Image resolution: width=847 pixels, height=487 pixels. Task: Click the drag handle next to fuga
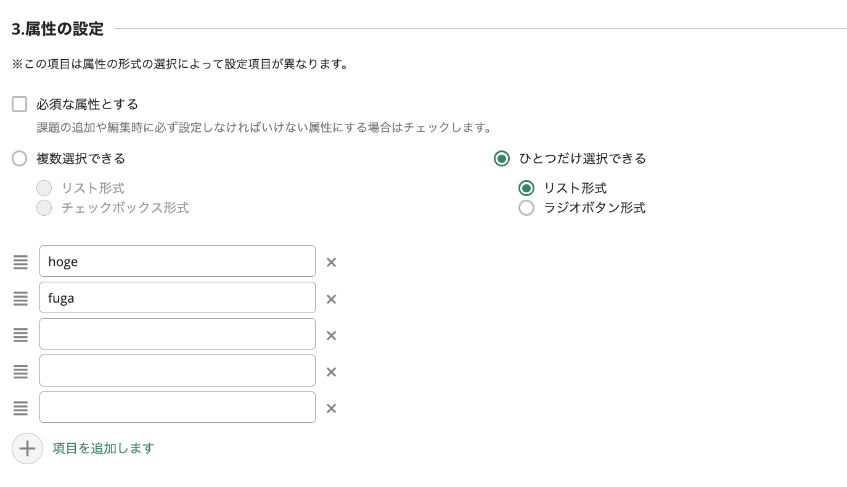click(x=20, y=298)
